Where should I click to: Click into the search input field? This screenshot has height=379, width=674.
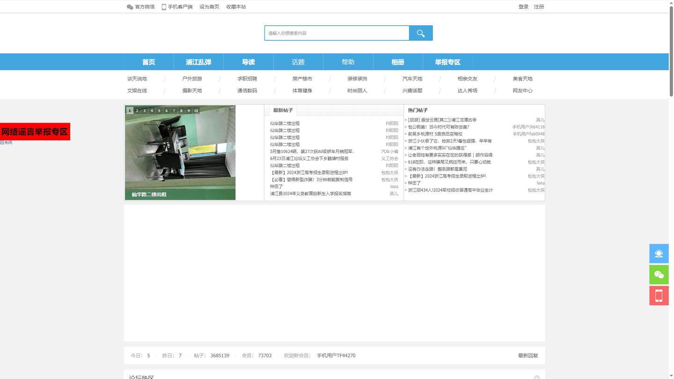[337, 33]
